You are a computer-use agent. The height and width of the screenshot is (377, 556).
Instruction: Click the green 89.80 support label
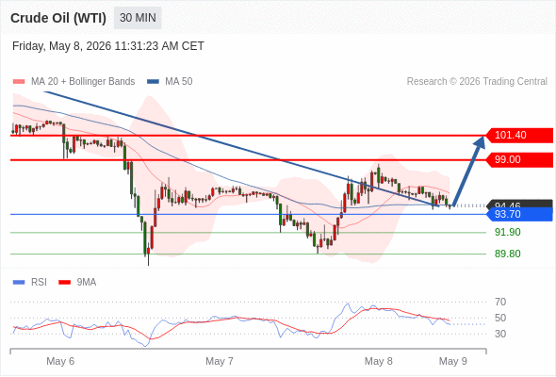pyautogui.click(x=507, y=254)
